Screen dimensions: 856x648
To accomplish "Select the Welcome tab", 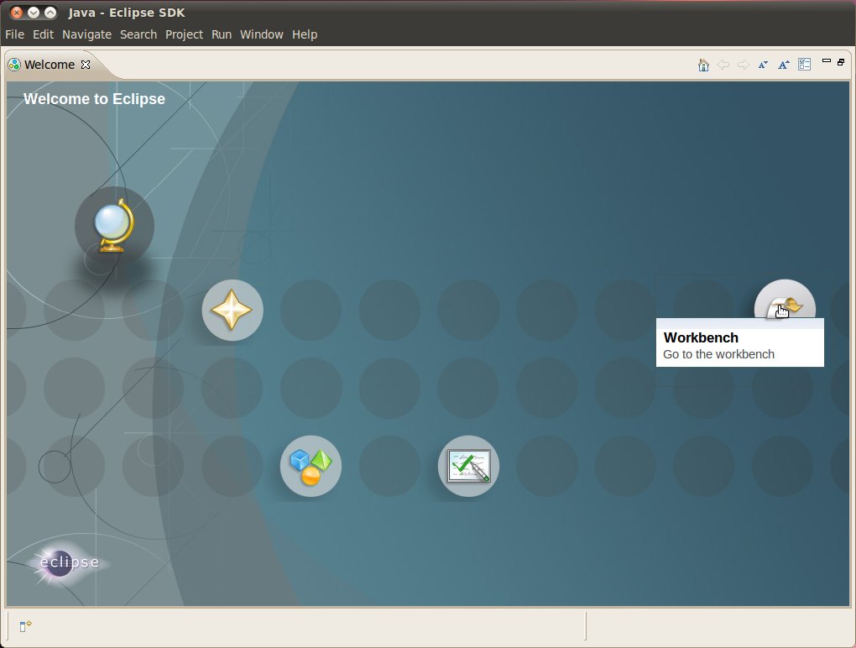I will point(49,65).
